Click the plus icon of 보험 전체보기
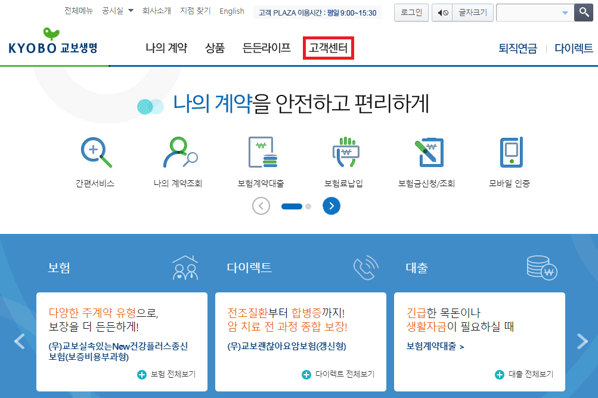This screenshot has width=598, height=398. pos(141,375)
